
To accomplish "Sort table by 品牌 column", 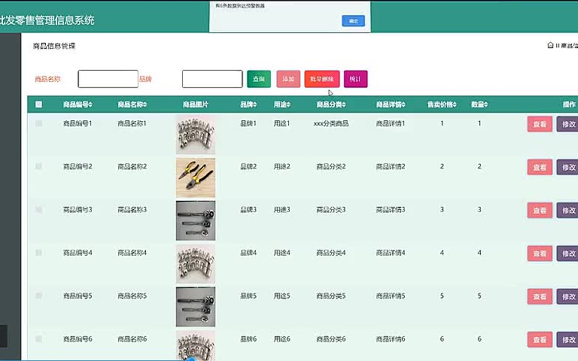I will point(248,105).
